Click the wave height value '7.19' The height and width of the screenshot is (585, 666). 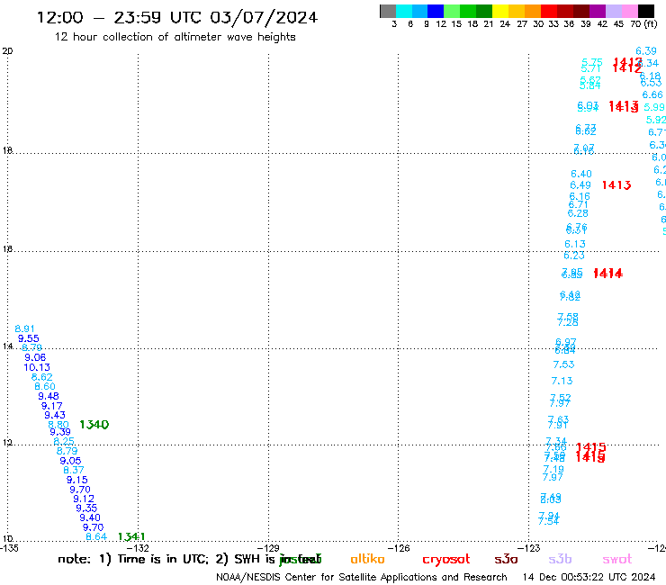point(553,469)
